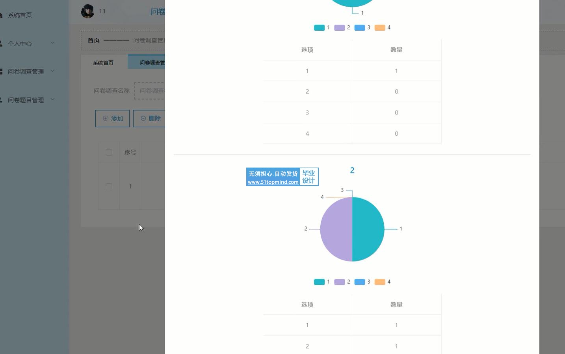Click the 删除 button
Screen dimensions: 565x354
point(149,118)
